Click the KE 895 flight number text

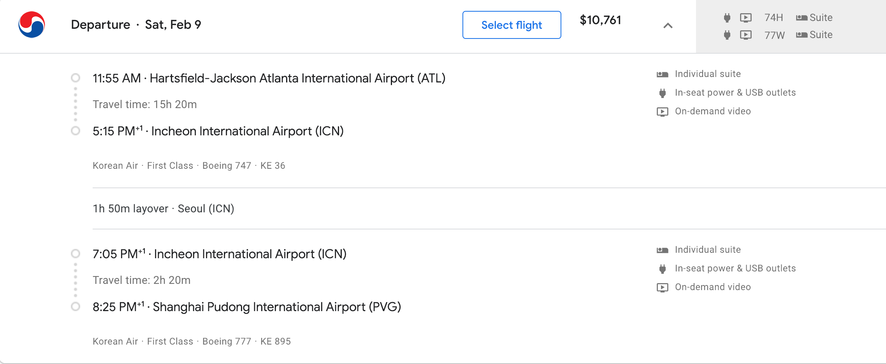point(275,341)
